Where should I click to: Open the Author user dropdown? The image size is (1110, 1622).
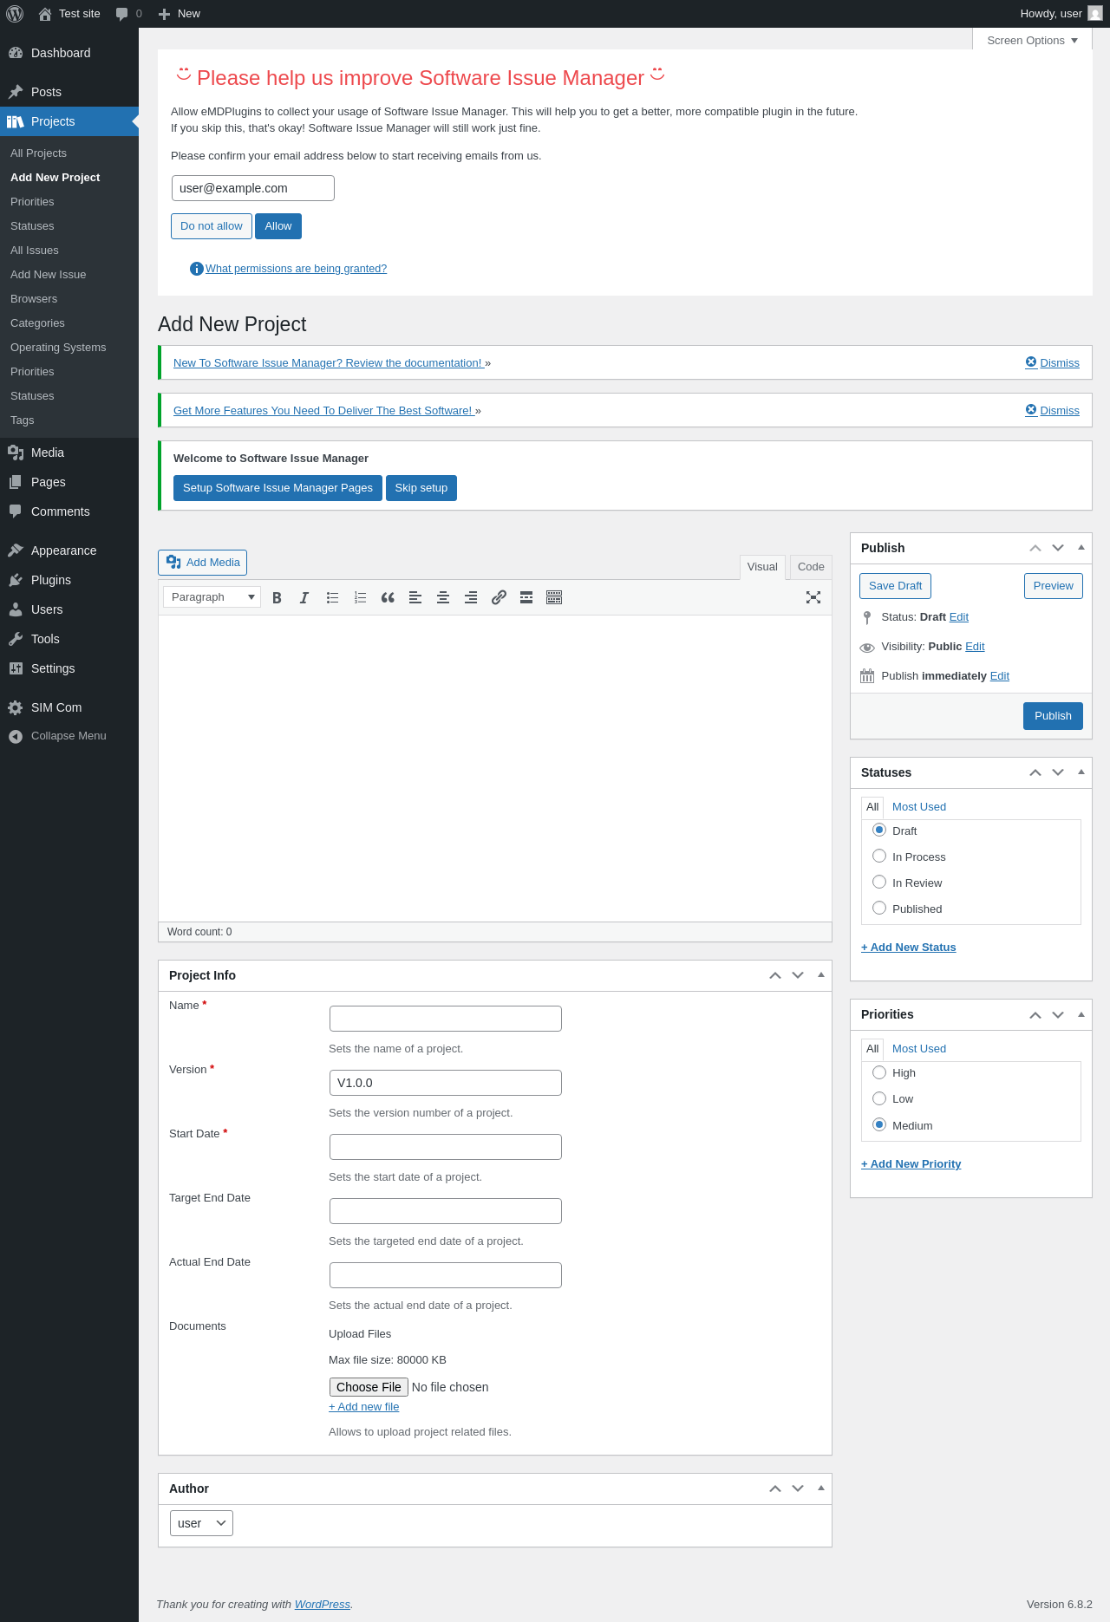point(201,1523)
